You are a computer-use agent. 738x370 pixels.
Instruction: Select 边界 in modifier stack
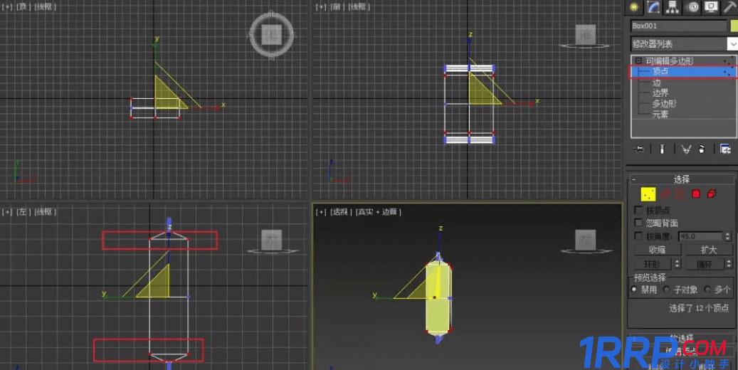pos(660,92)
